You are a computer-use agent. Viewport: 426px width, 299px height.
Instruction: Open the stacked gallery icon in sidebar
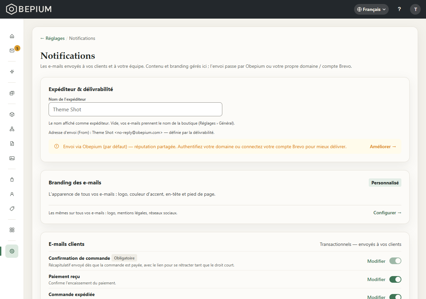12,93
